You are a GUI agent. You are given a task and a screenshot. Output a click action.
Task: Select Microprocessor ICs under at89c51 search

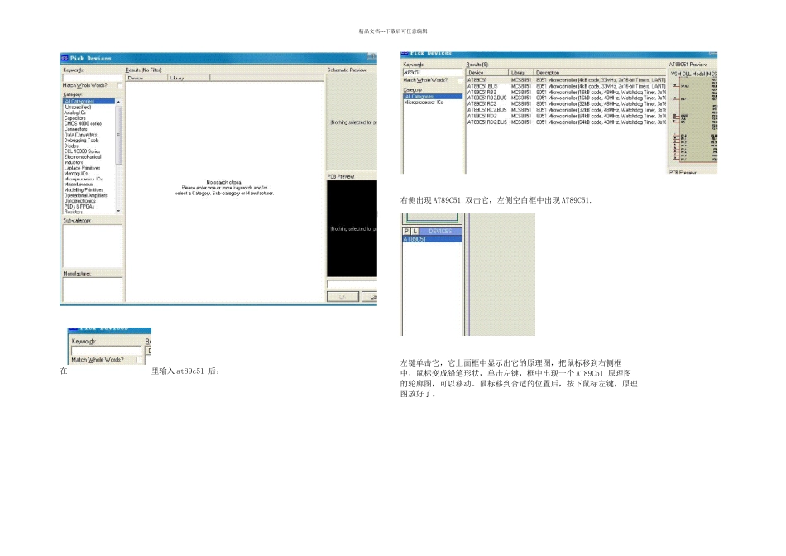click(433, 103)
